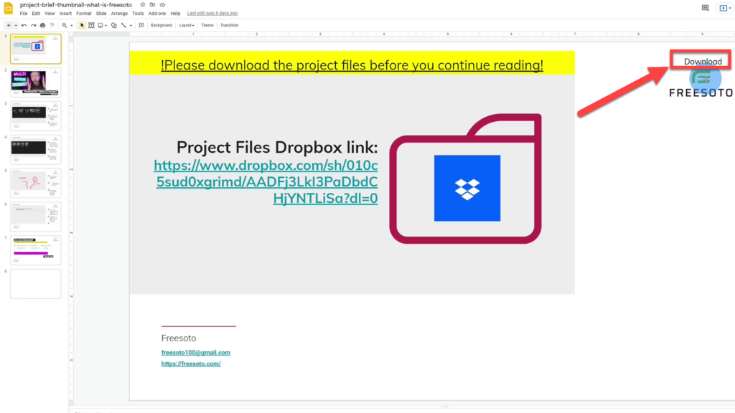
Task: Open the Layout dropdown
Action: (187, 25)
